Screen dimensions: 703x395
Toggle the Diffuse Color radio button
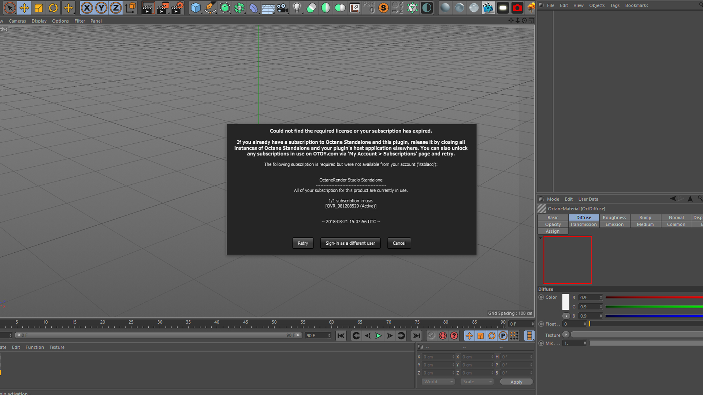tap(541, 297)
